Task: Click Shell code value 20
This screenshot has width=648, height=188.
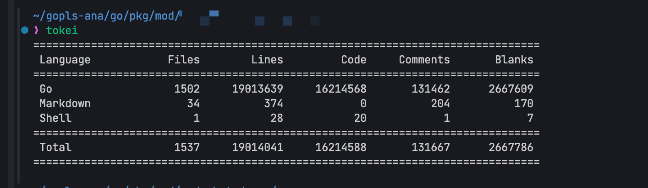Action: tap(360, 118)
